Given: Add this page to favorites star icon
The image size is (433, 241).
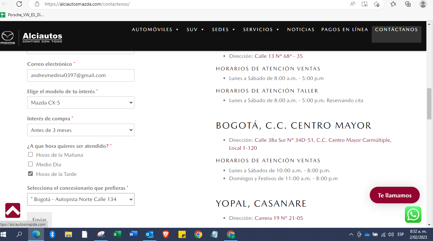Looking at the screenshot, I should [x=376, y=4].
